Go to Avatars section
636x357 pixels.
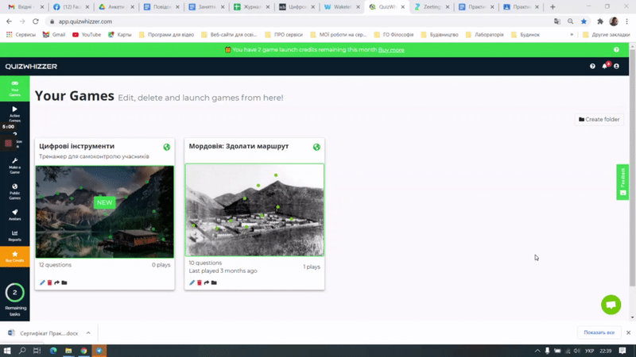pyautogui.click(x=14, y=213)
